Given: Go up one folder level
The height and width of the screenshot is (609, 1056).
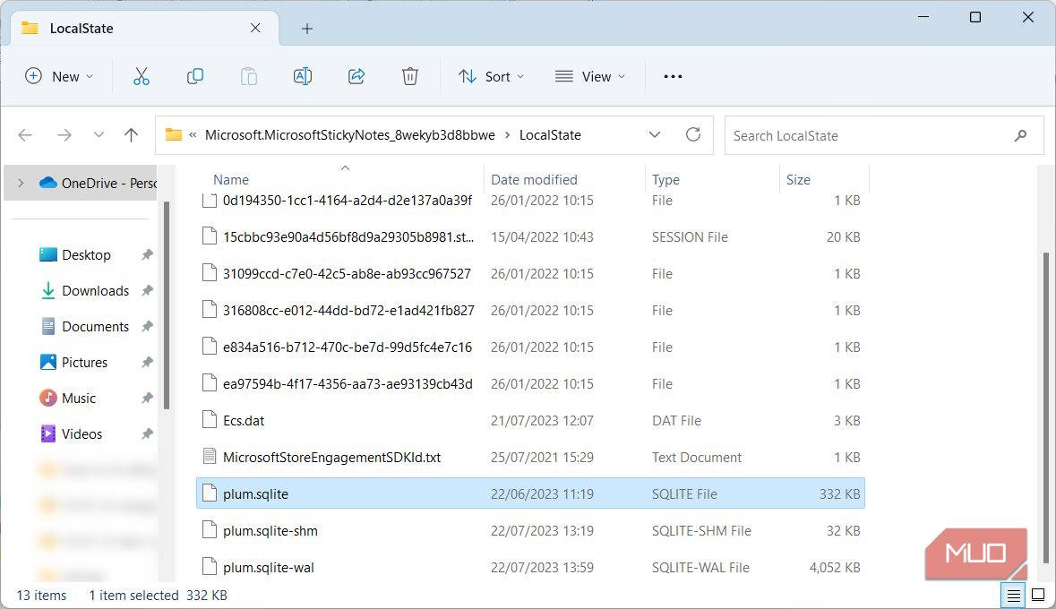Looking at the screenshot, I should (132, 135).
